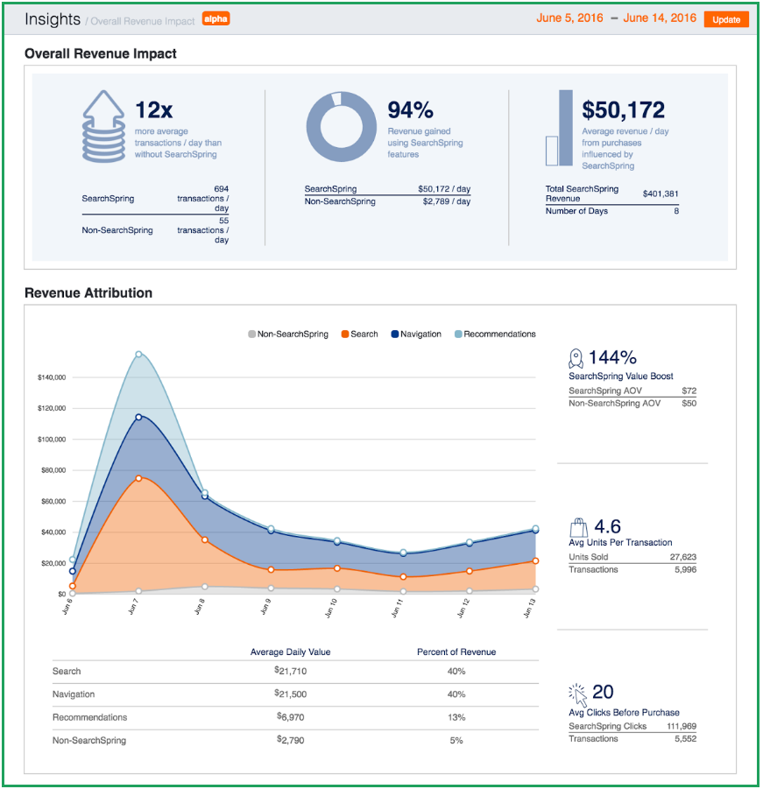Click the cursor-click icon near Avg Clicks

578,694
